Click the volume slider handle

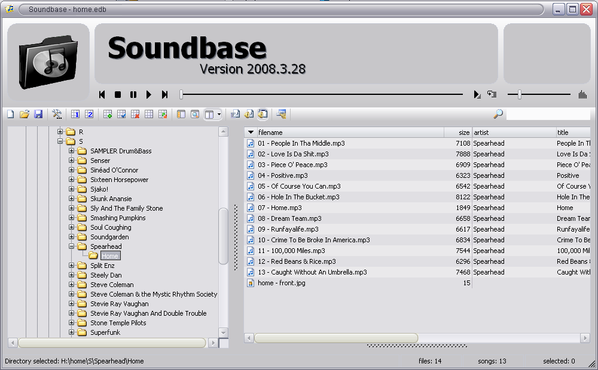(x=520, y=94)
